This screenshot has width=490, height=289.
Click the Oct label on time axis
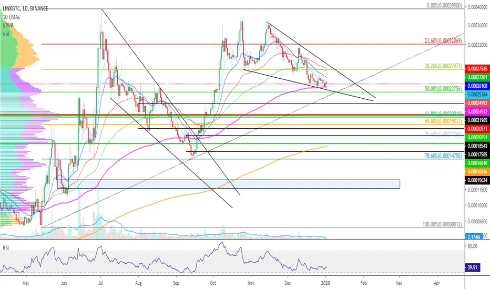point(213,283)
